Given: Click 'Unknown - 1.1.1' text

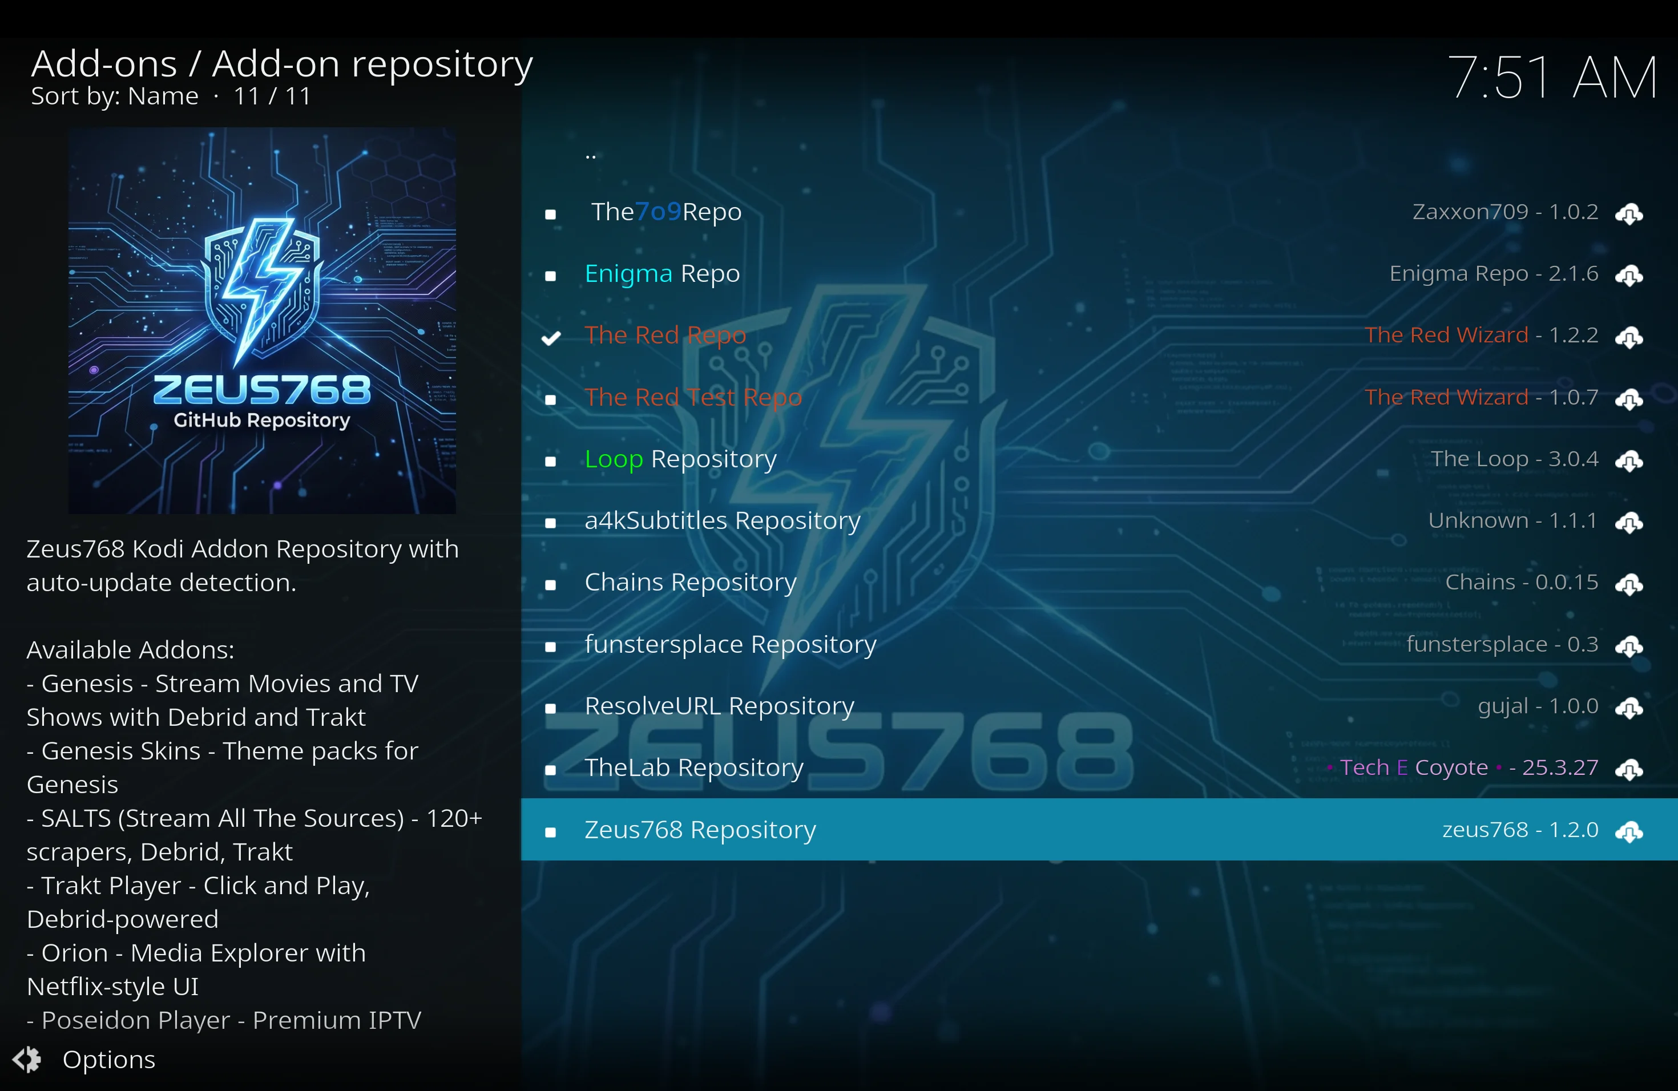Looking at the screenshot, I should (x=1512, y=521).
